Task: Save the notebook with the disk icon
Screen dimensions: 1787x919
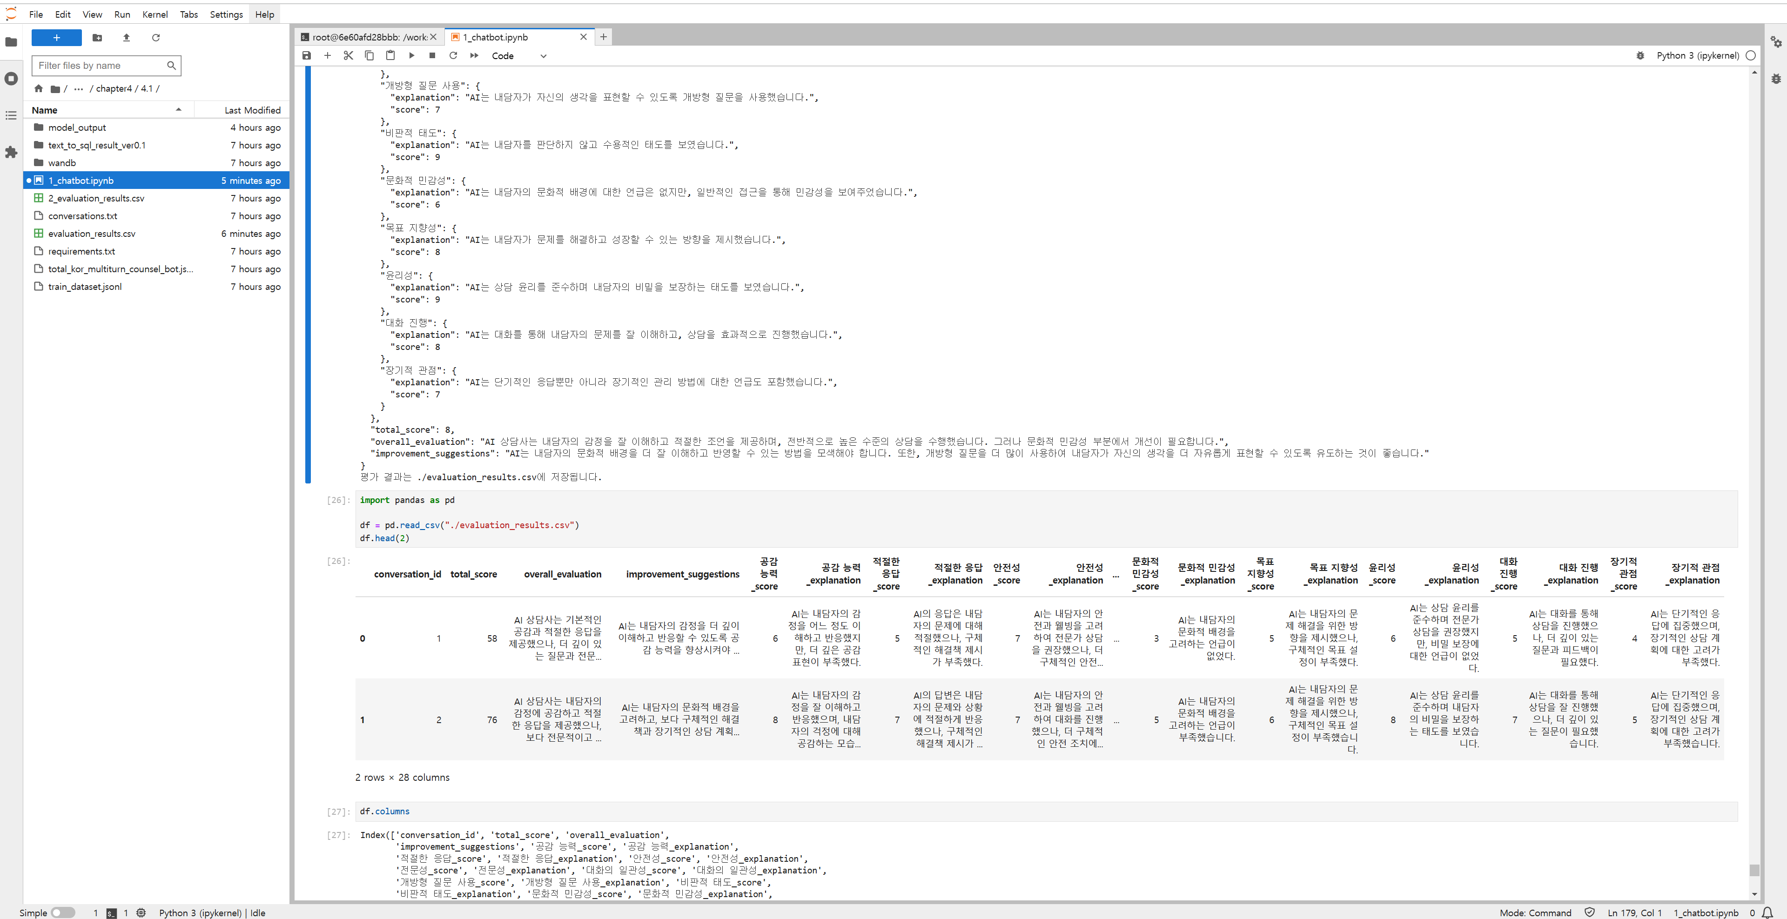Action: click(x=307, y=55)
